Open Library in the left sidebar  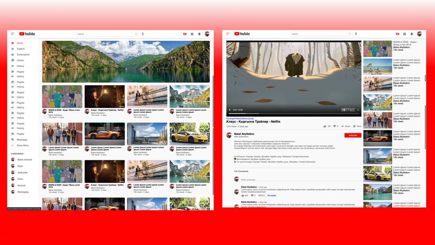pyautogui.click(x=17, y=60)
